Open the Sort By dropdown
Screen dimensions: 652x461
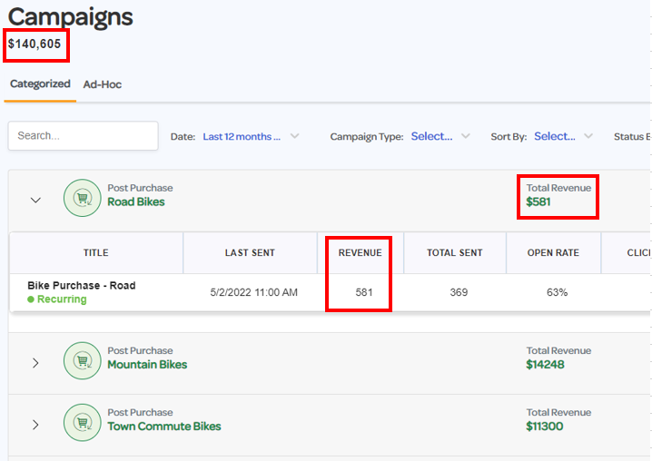pyautogui.click(x=563, y=137)
